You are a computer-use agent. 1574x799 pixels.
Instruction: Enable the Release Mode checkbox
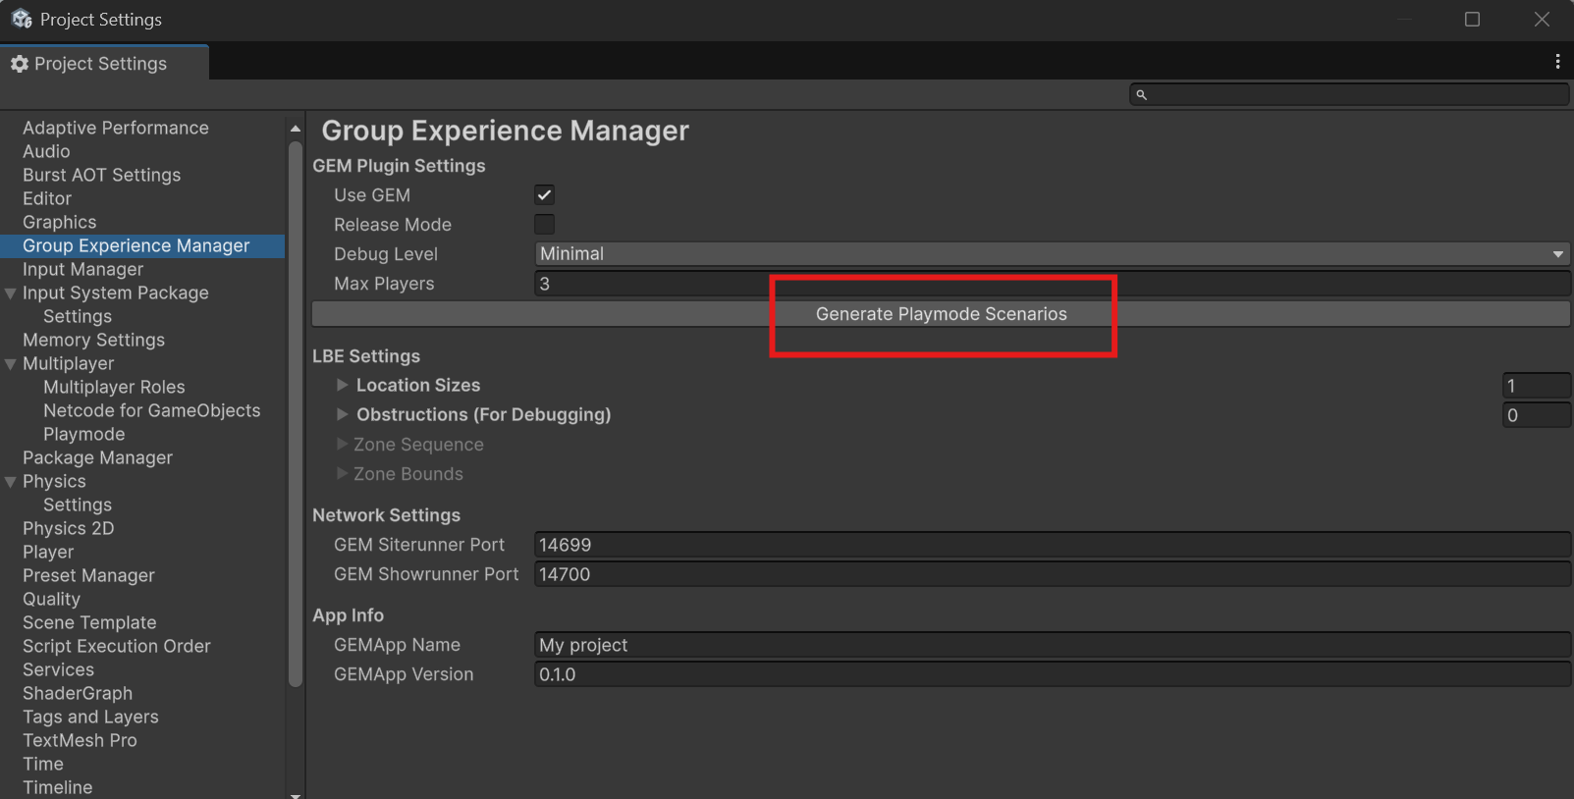point(544,225)
